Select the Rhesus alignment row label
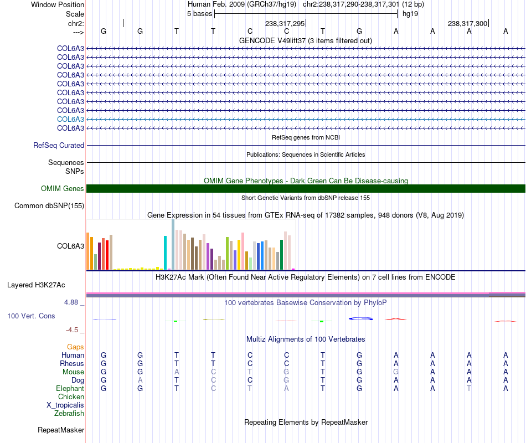526x443 pixels. 72,363
